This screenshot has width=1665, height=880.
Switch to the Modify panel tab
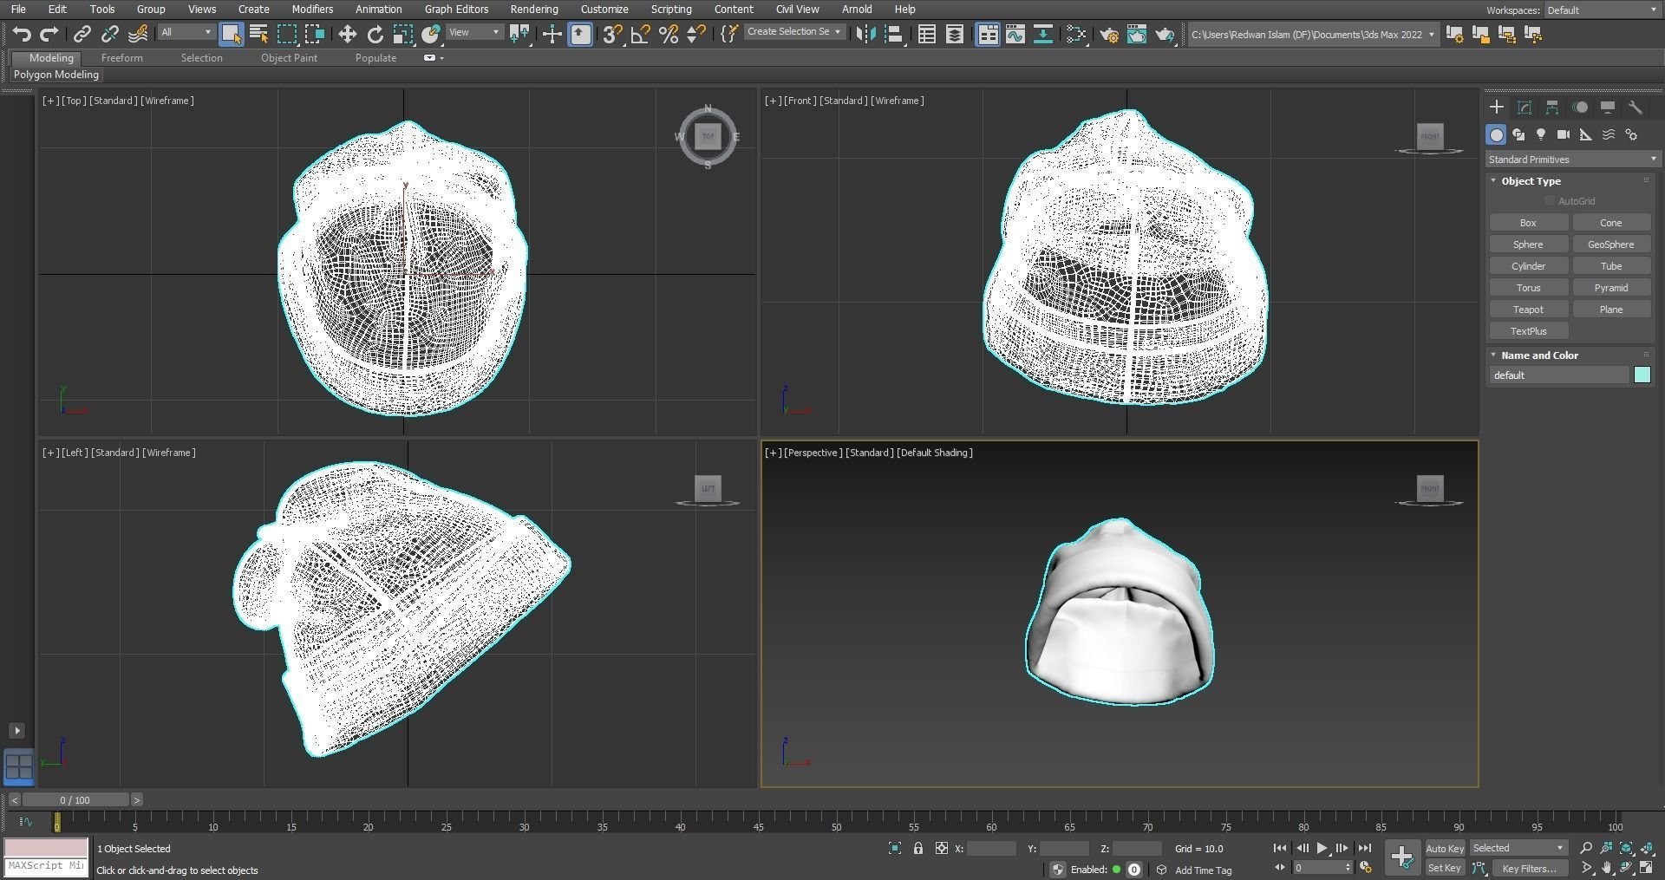(1525, 108)
